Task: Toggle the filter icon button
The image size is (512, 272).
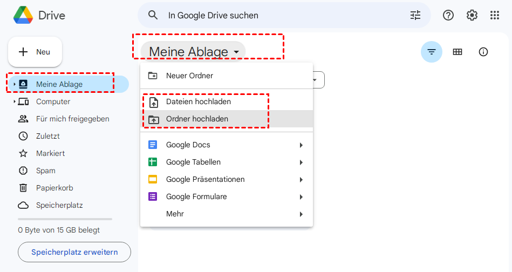Action: point(431,52)
